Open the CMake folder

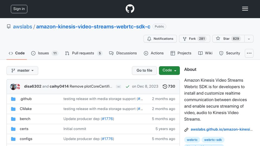[26, 109]
